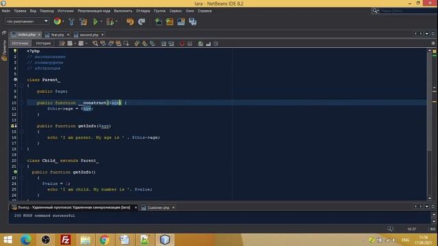Switch to Источник view button
The width and height of the screenshot is (438, 246).
pyautogui.click(x=20, y=43)
